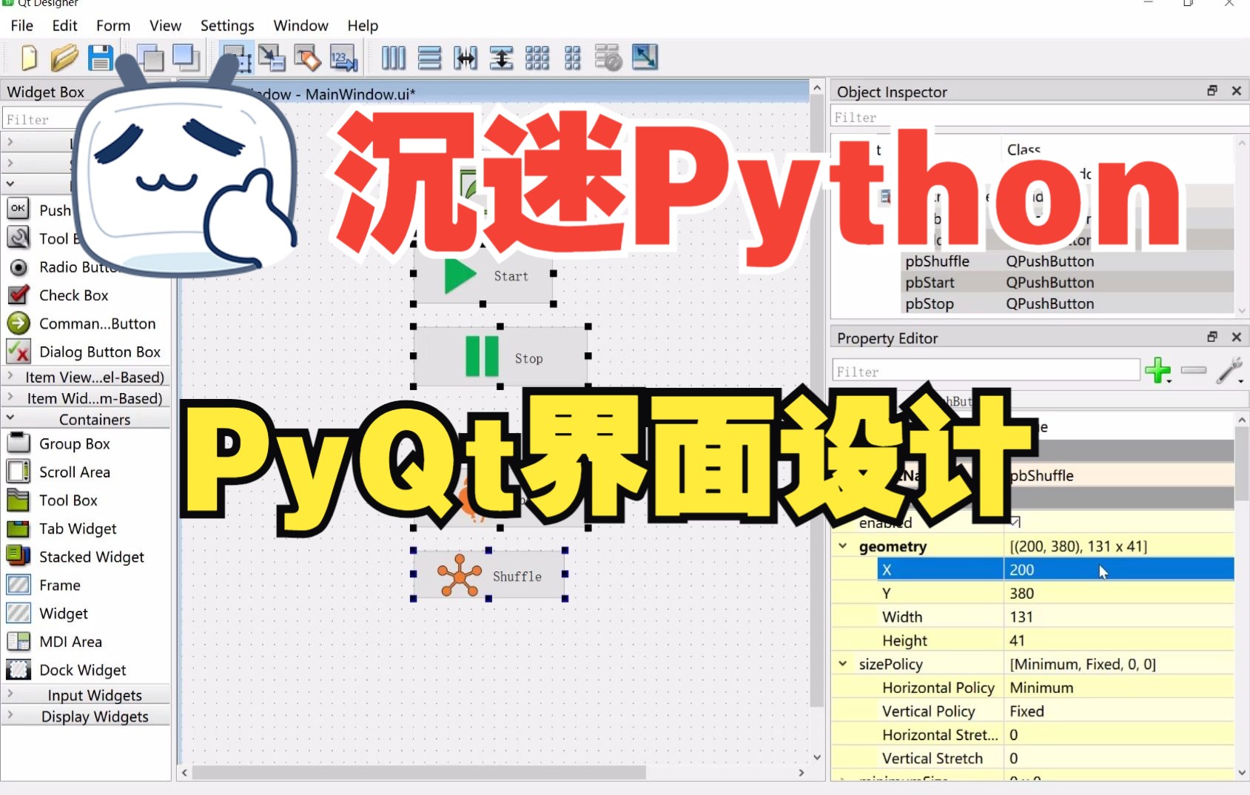The height and width of the screenshot is (795, 1250).
Task: Remove dynamic property with minus icon
Action: tap(1193, 370)
